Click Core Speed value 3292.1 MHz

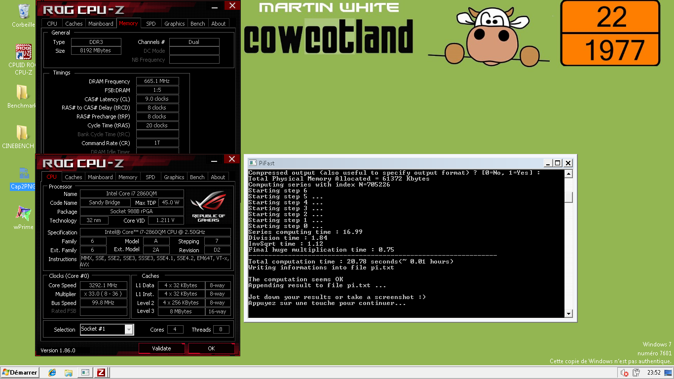[103, 285]
